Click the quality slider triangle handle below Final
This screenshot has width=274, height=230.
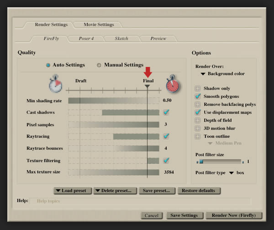point(148,86)
